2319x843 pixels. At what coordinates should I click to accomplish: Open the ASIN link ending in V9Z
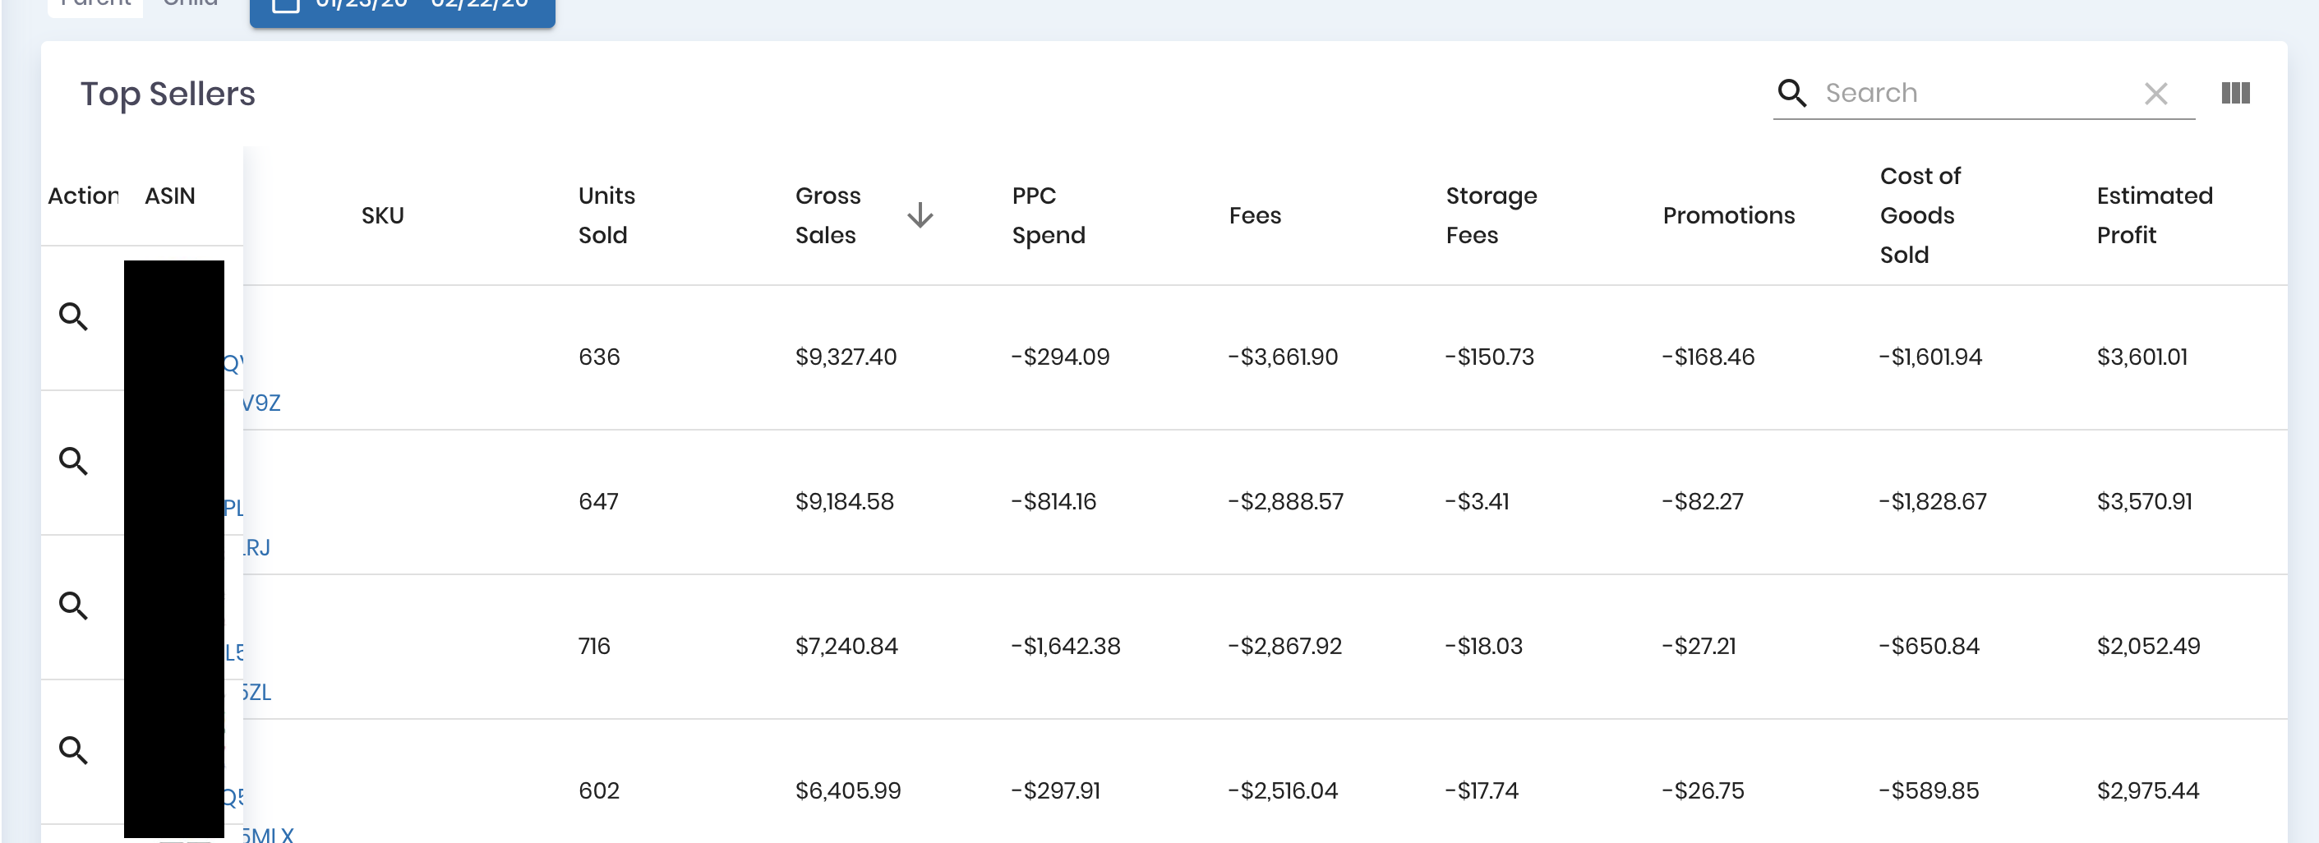(x=261, y=403)
